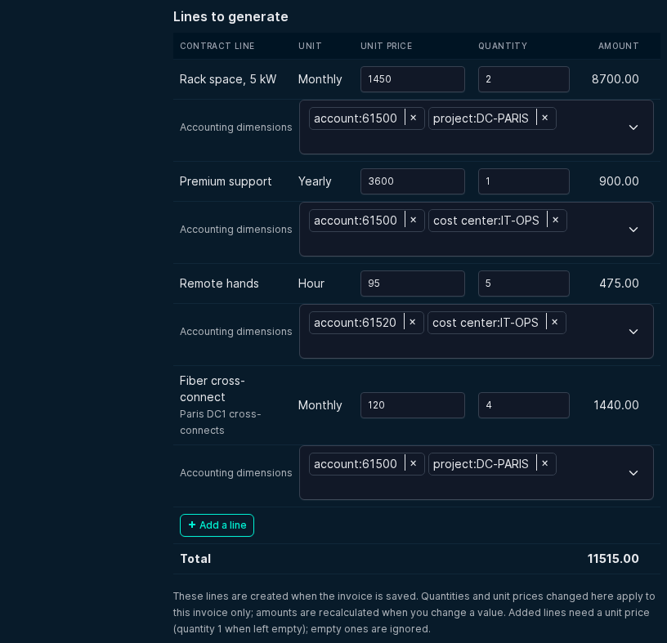This screenshot has height=643, width=667.
Task: Select the Amount column header
Action: (x=619, y=46)
